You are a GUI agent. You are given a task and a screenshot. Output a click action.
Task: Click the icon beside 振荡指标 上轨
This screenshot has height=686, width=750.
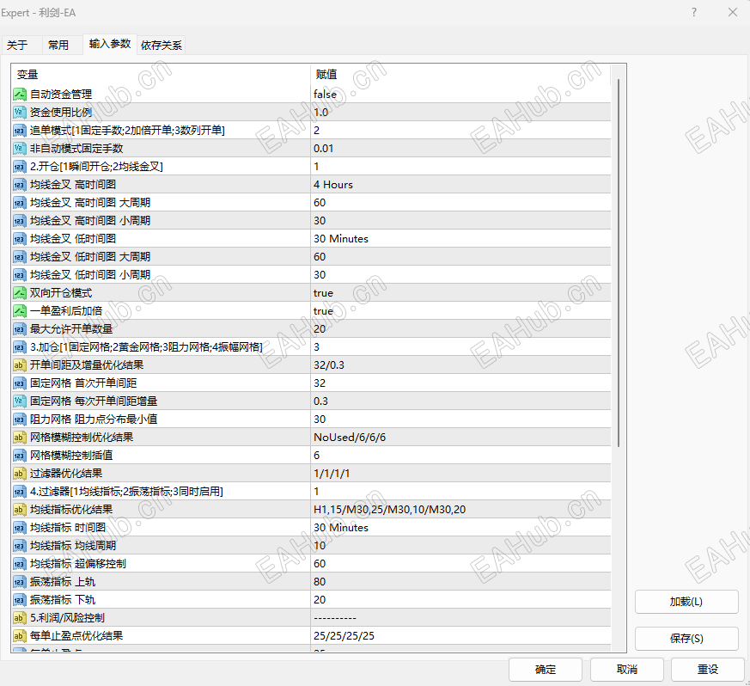[x=19, y=582]
